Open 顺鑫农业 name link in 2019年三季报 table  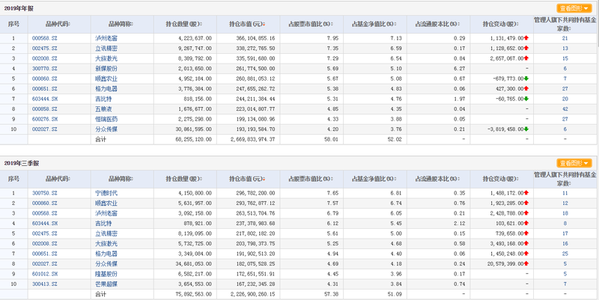point(106,203)
